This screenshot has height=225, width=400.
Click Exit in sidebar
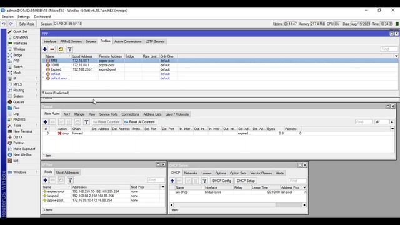[x=16, y=161]
